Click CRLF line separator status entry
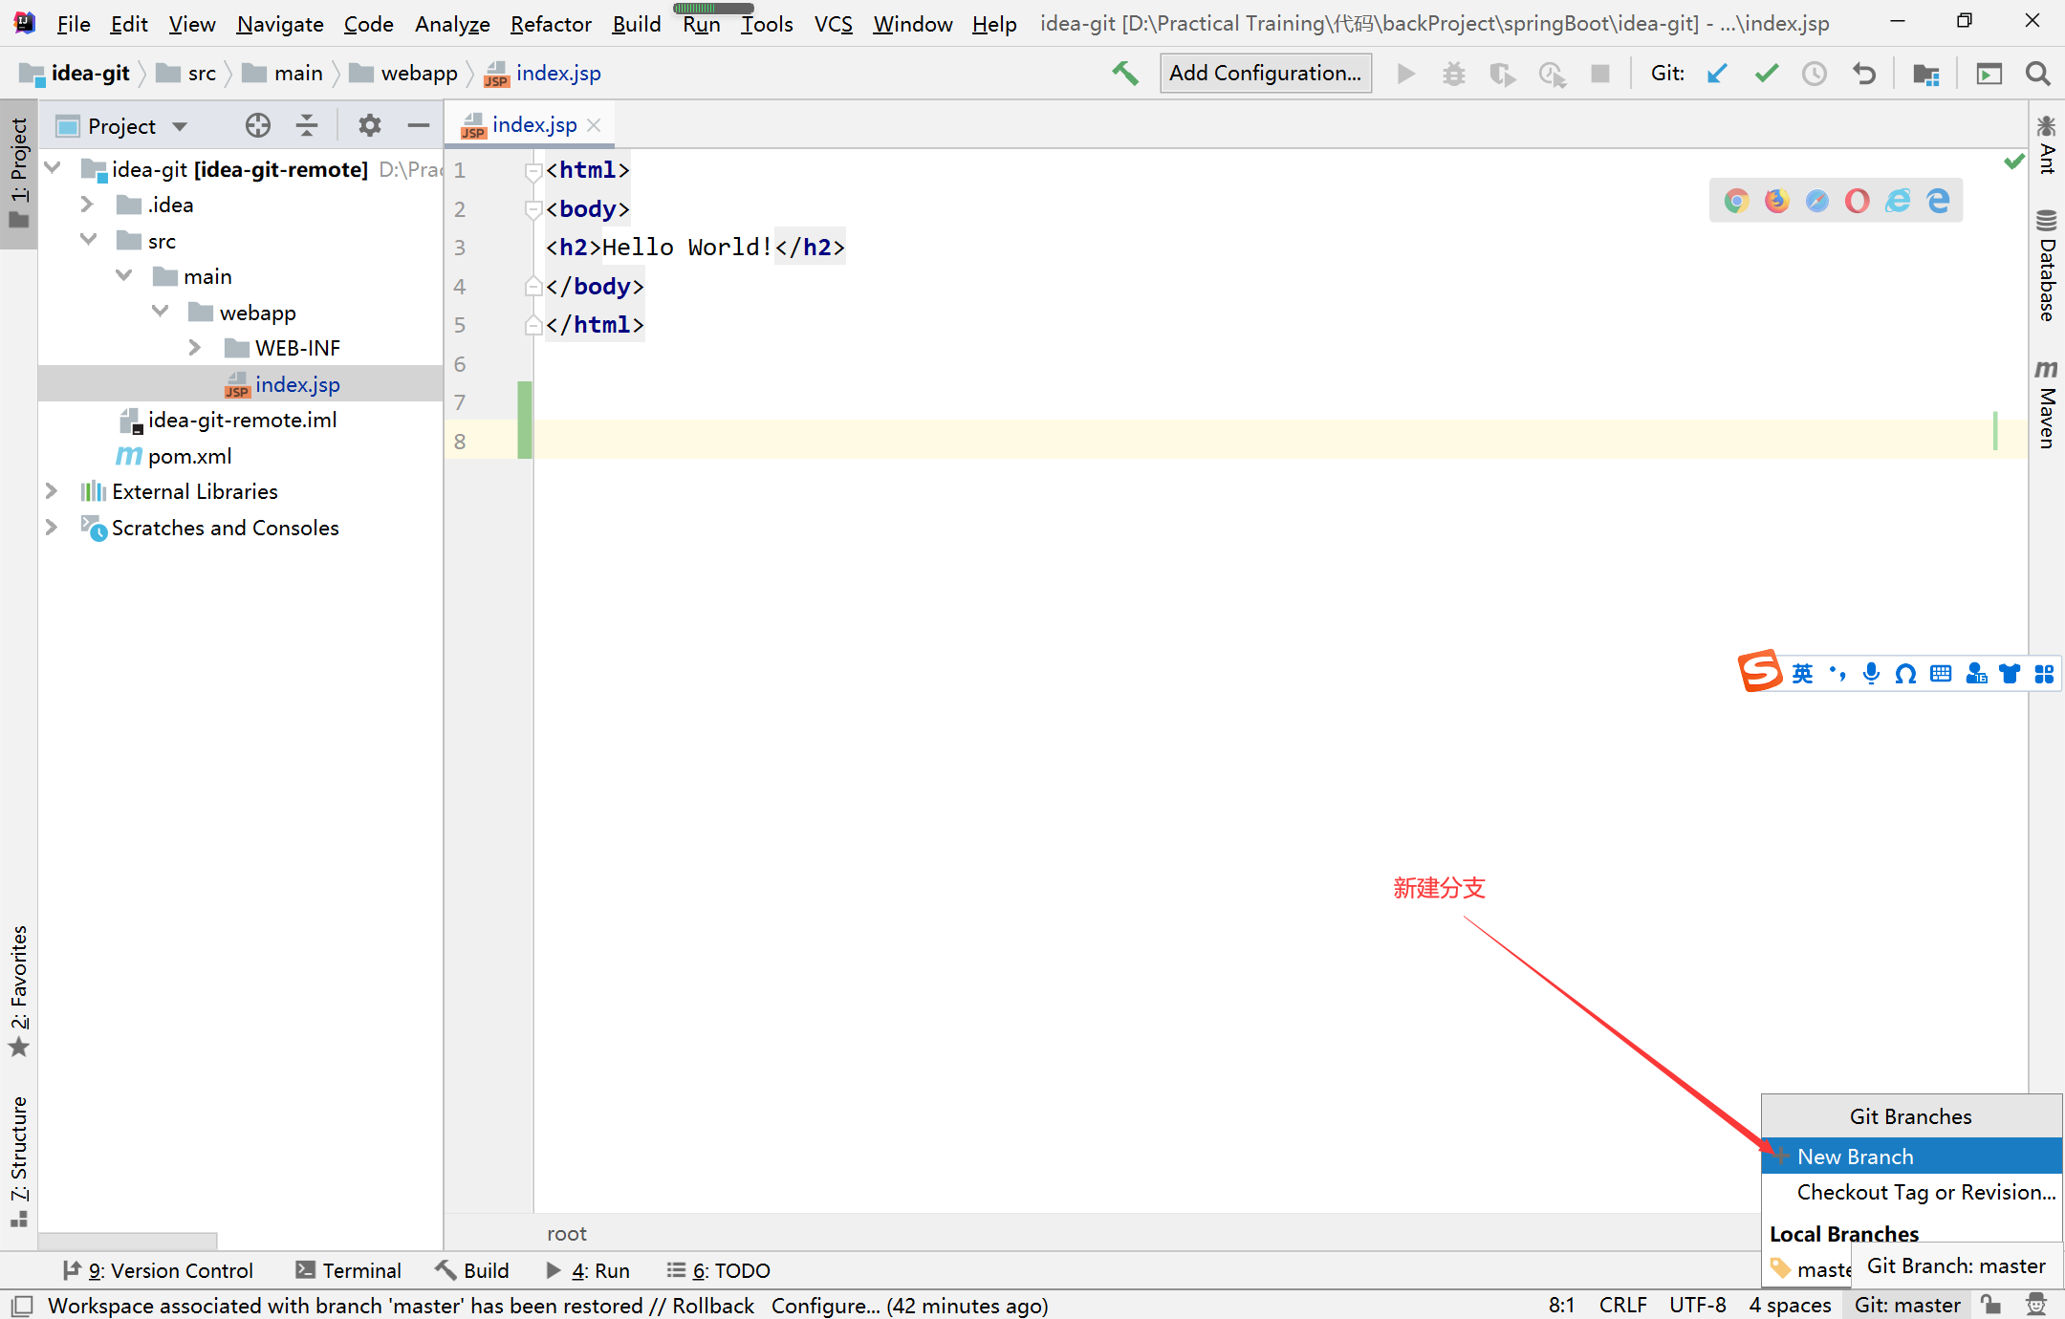The image size is (2065, 1319). point(1622,1305)
